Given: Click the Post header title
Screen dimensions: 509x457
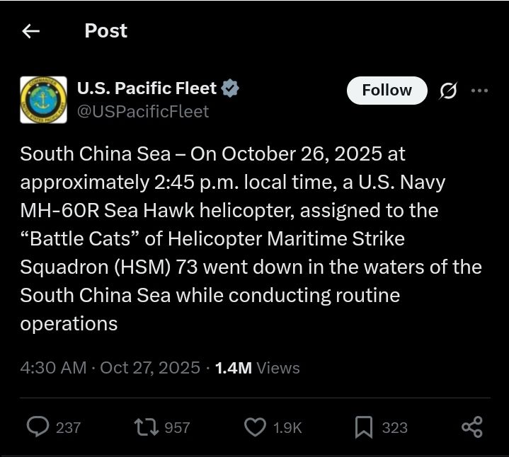Looking at the screenshot, I should pos(105,31).
